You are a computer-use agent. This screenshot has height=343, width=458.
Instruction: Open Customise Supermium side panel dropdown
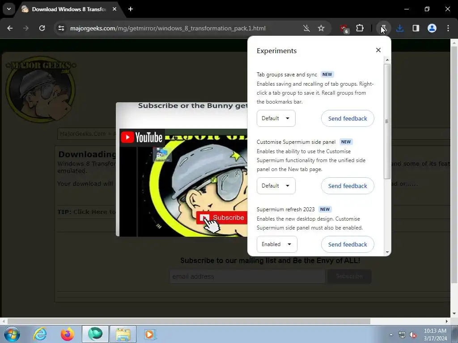point(276,186)
